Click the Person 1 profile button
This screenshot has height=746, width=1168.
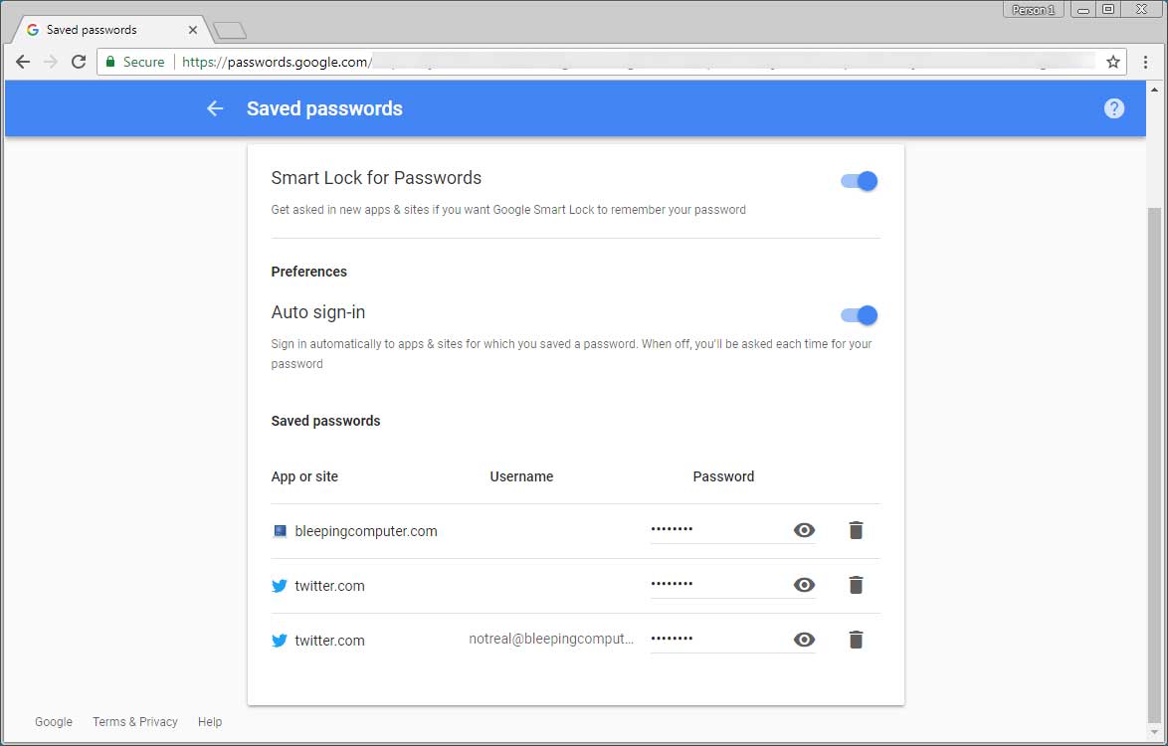tap(1033, 9)
